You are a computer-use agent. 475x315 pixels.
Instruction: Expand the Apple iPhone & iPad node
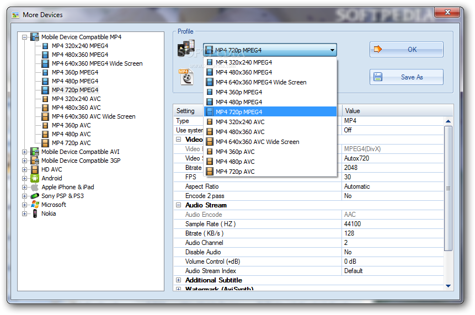(x=24, y=187)
